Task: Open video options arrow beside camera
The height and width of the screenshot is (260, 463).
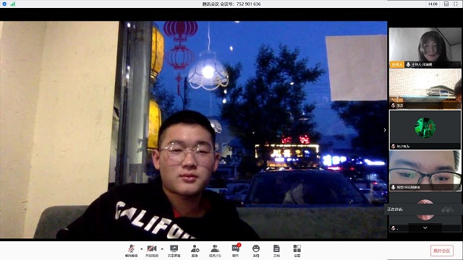Action: click(162, 248)
